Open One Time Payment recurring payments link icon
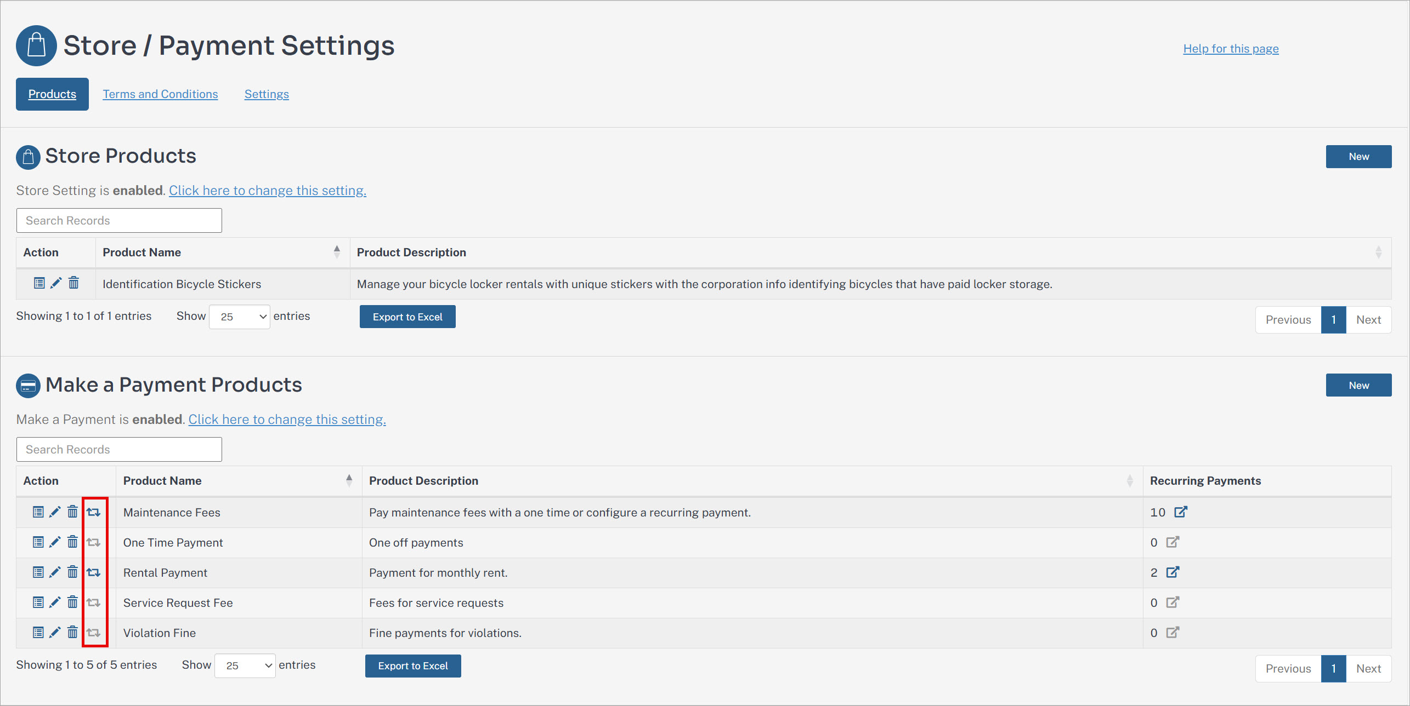Viewport: 1410px width, 706px height. (x=1173, y=542)
